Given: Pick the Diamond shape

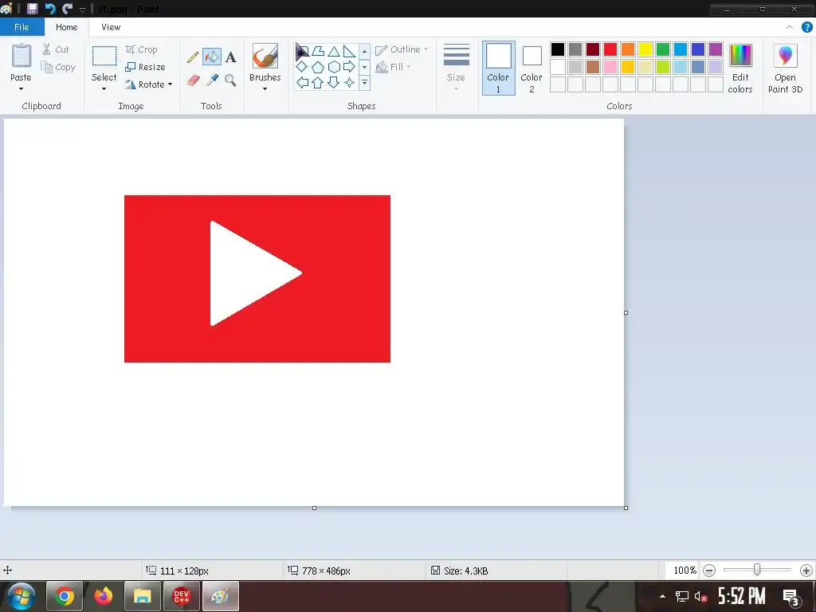Looking at the screenshot, I should coord(302,67).
